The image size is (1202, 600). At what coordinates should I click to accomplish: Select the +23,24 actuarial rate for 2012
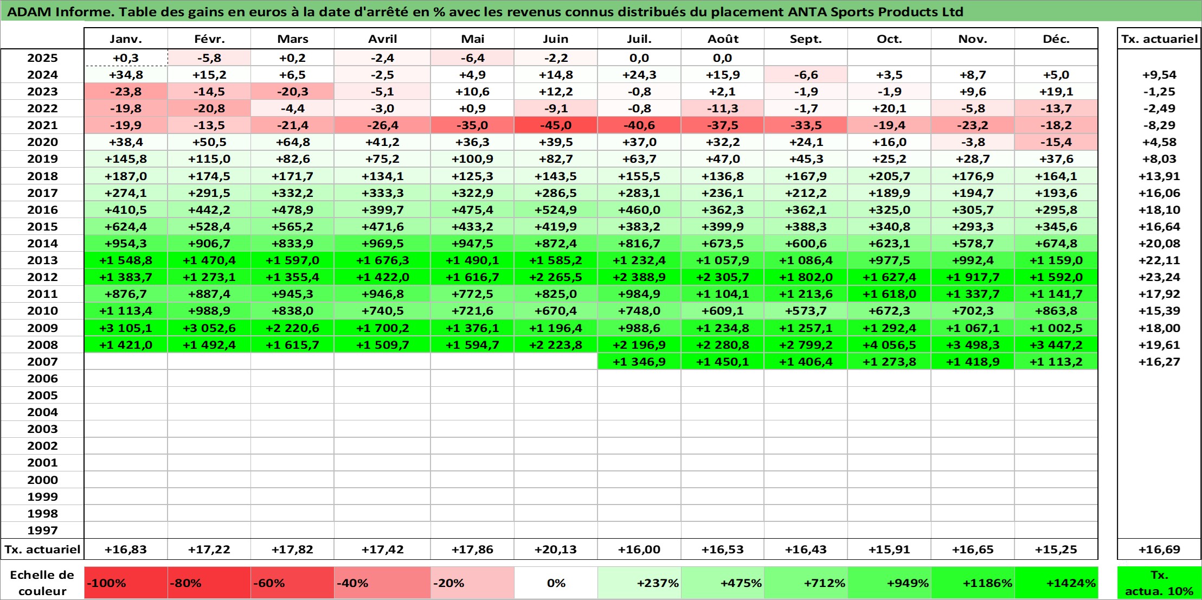(x=1159, y=277)
